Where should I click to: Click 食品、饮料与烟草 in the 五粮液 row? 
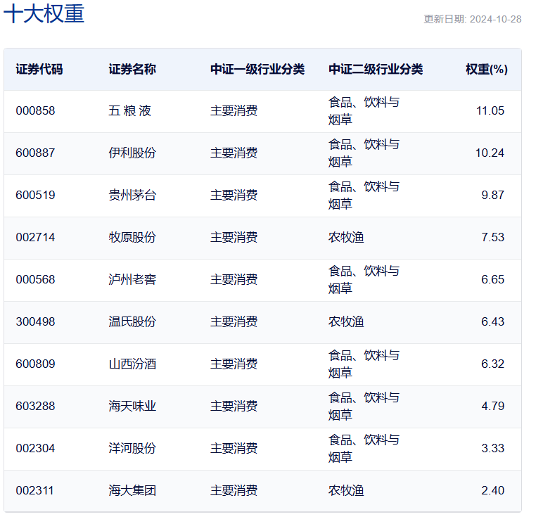(364, 111)
